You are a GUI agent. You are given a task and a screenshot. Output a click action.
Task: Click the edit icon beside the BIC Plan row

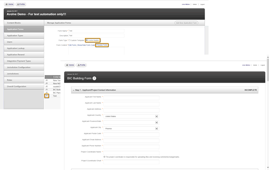coord(47,93)
